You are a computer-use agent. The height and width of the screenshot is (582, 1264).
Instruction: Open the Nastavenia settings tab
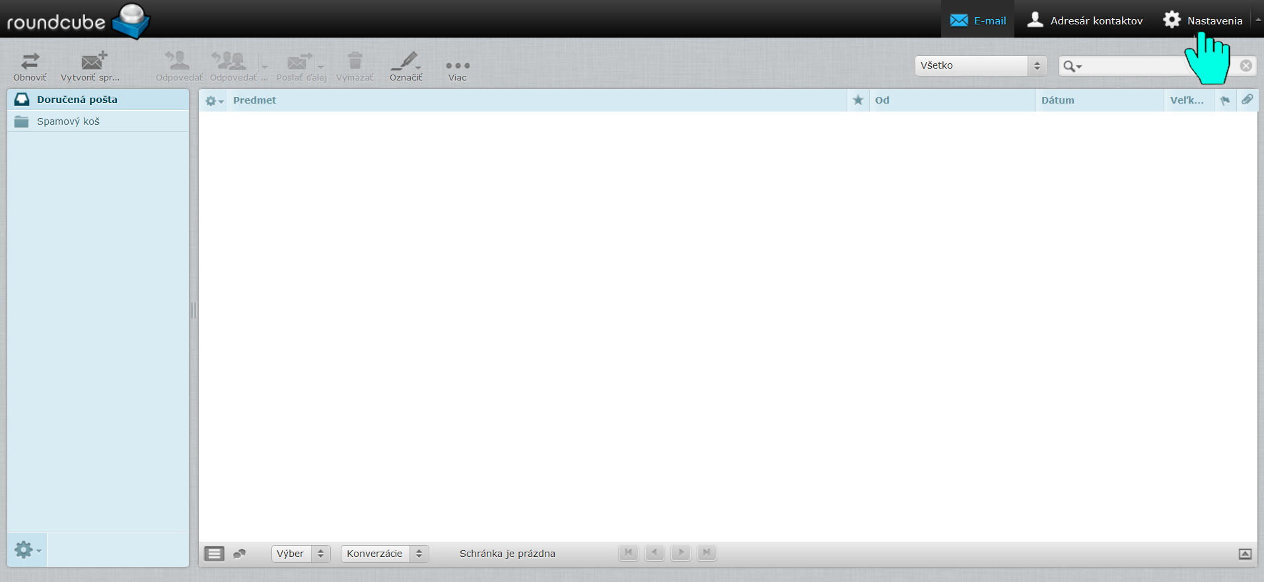click(x=1203, y=20)
